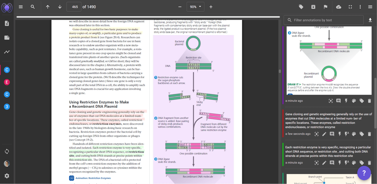Open the find-in-document search icon
Viewport: 377px width, 184px height.
coord(33,7)
